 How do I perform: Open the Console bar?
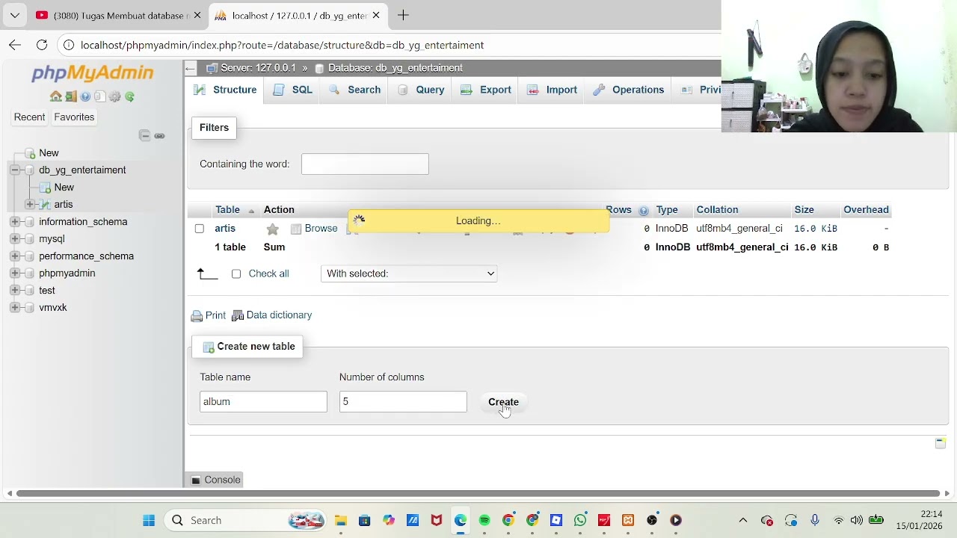(x=216, y=480)
